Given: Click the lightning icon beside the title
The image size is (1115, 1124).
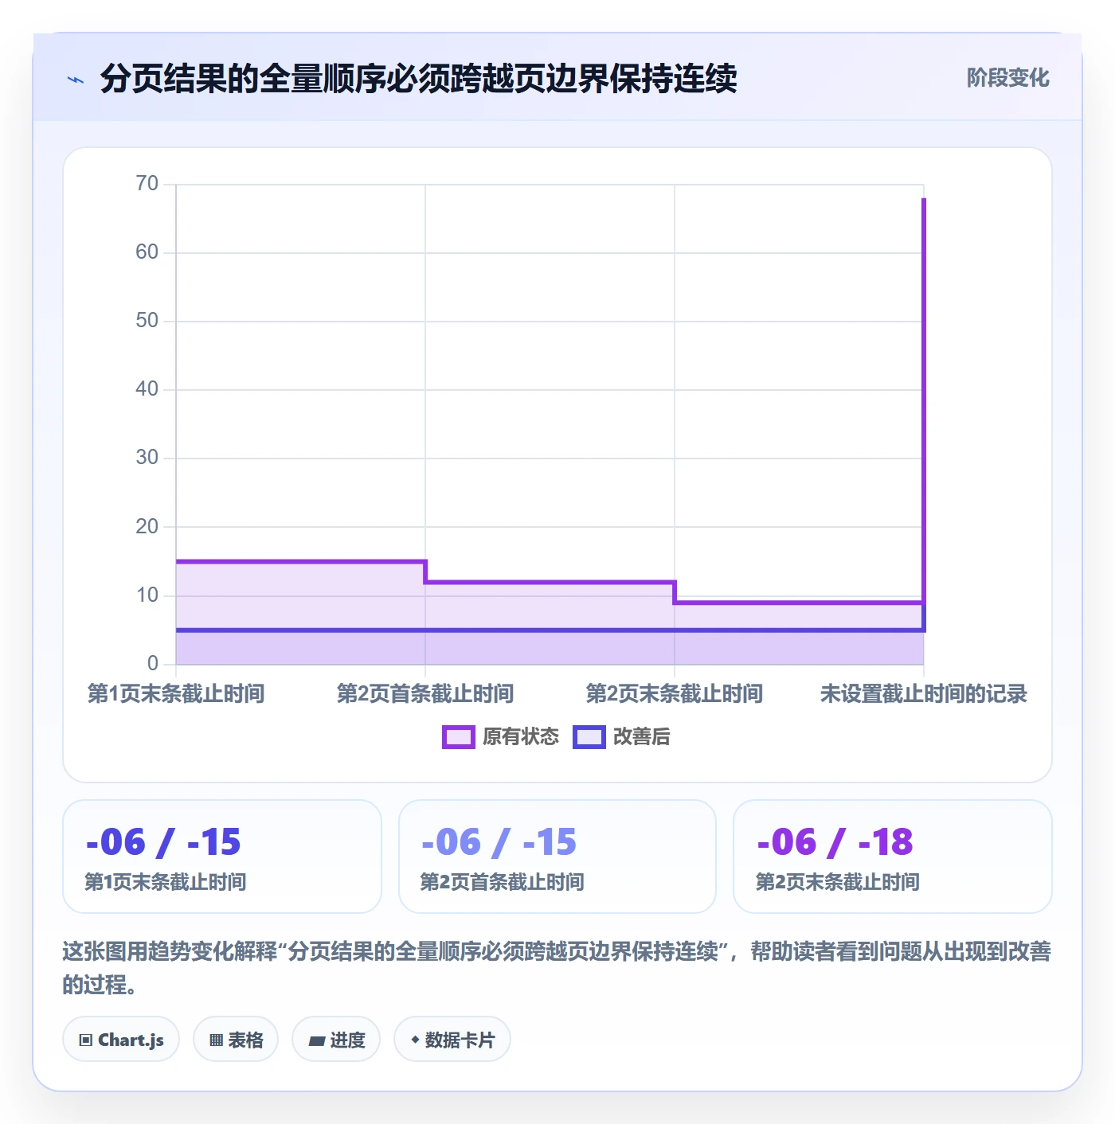Looking at the screenshot, I should 76,80.
